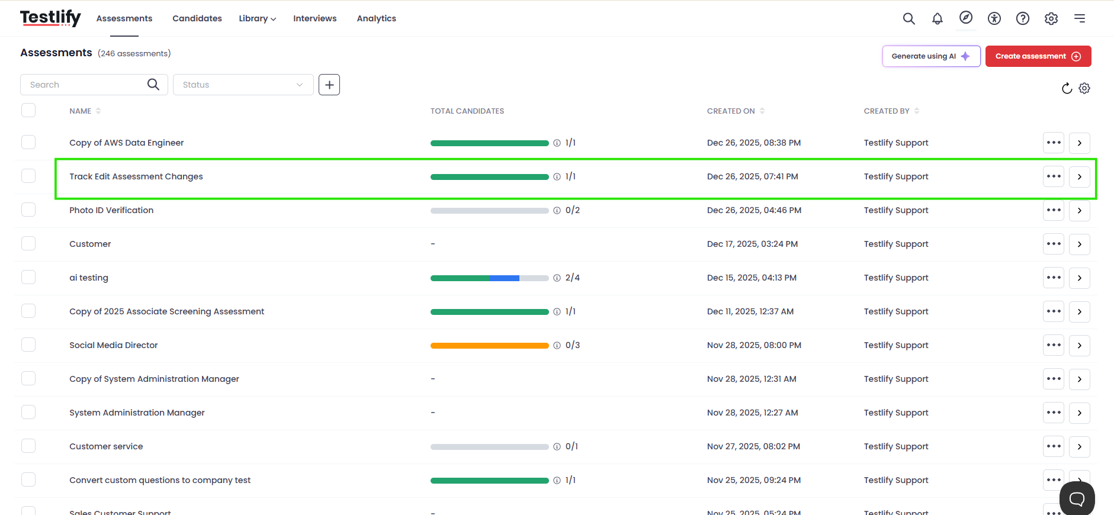Open the help question mark icon

pyautogui.click(x=1022, y=18)
